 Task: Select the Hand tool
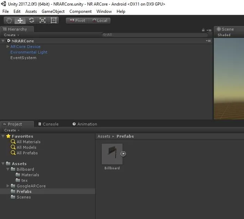(x=9, y=21)
